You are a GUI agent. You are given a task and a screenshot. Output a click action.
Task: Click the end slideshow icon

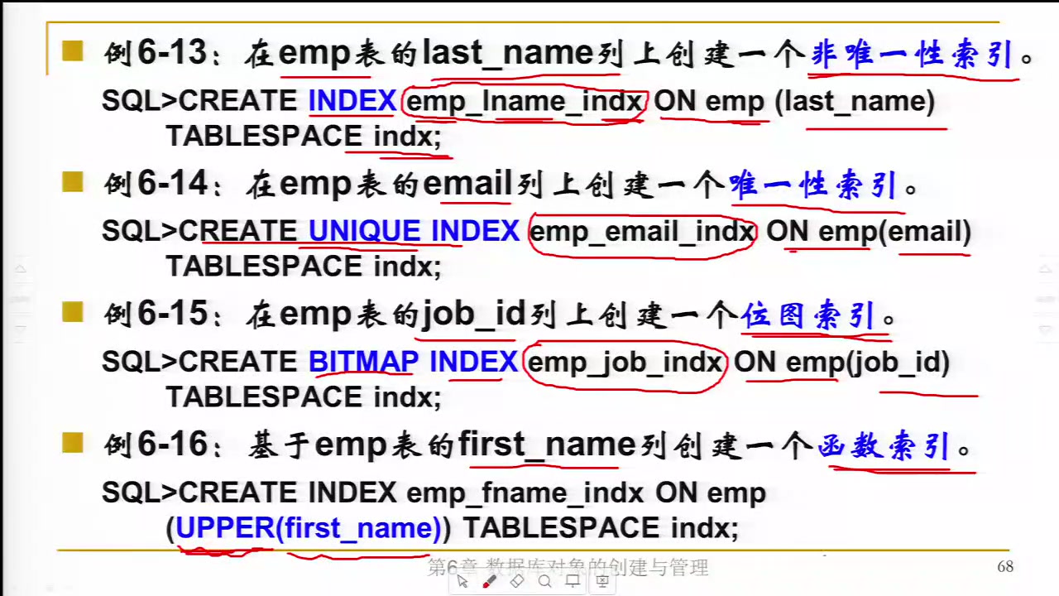tap(602, 582)
